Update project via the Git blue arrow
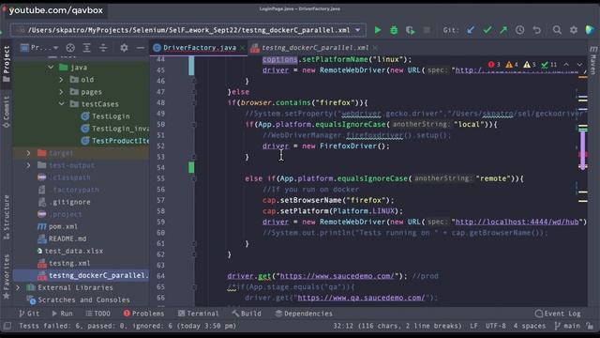 pyautogui.click(x=471, y=30)
